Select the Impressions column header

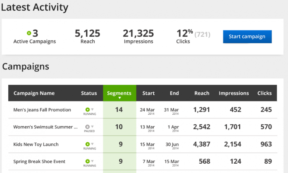(x=234, y=93)
